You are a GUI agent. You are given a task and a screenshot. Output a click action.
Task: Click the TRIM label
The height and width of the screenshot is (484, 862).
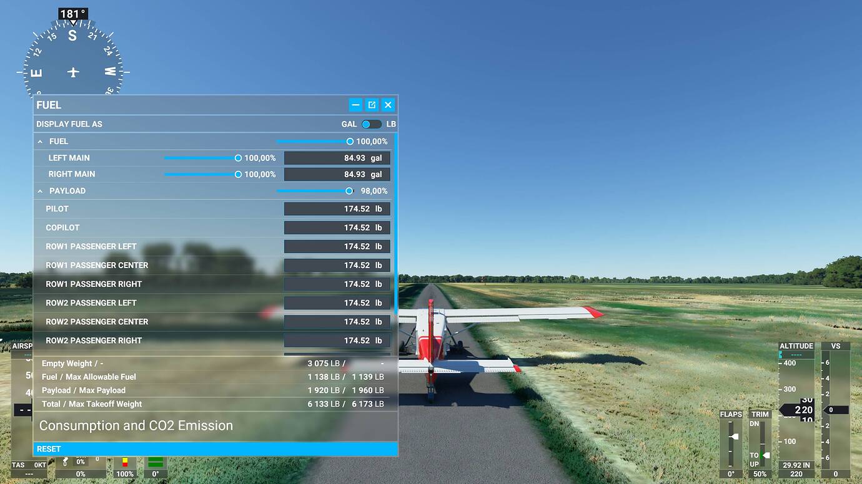point(760,414)
